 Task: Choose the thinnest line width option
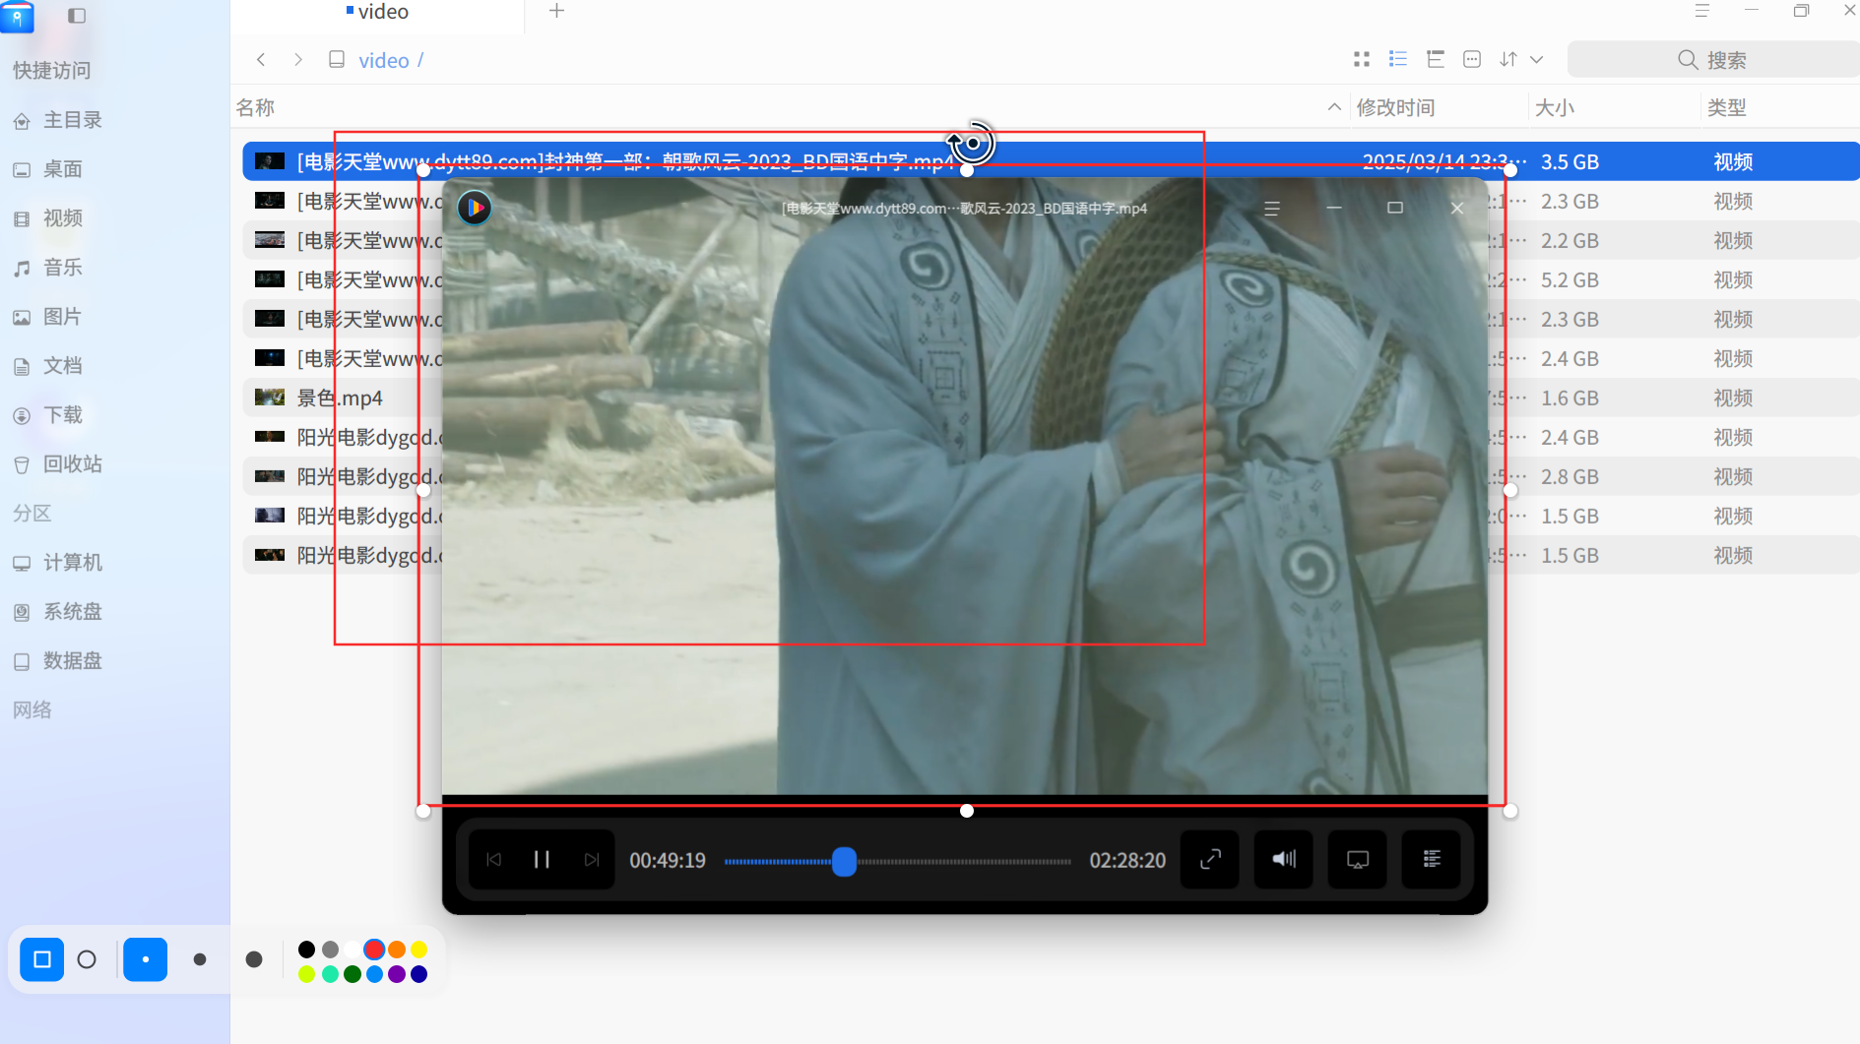pyautogui.click(x=146, y=959)
